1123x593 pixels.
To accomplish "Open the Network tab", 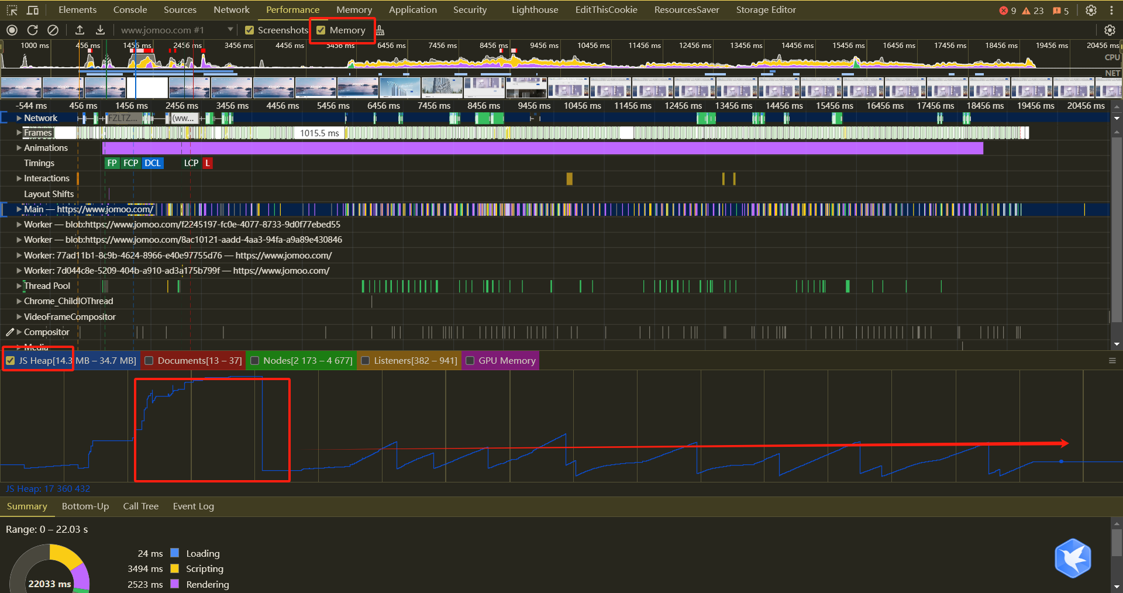I will [232, 10].
